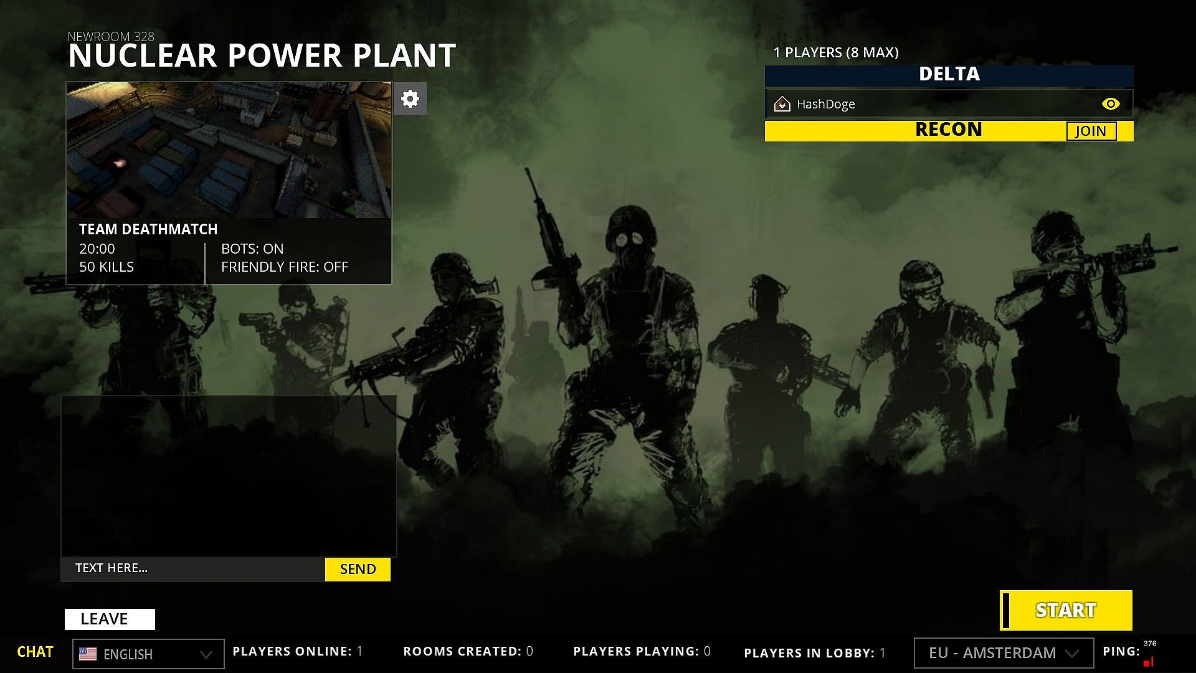Screen dimensions: 1196x673
Task: Open the CHAT section label
Action: [35, 652]
